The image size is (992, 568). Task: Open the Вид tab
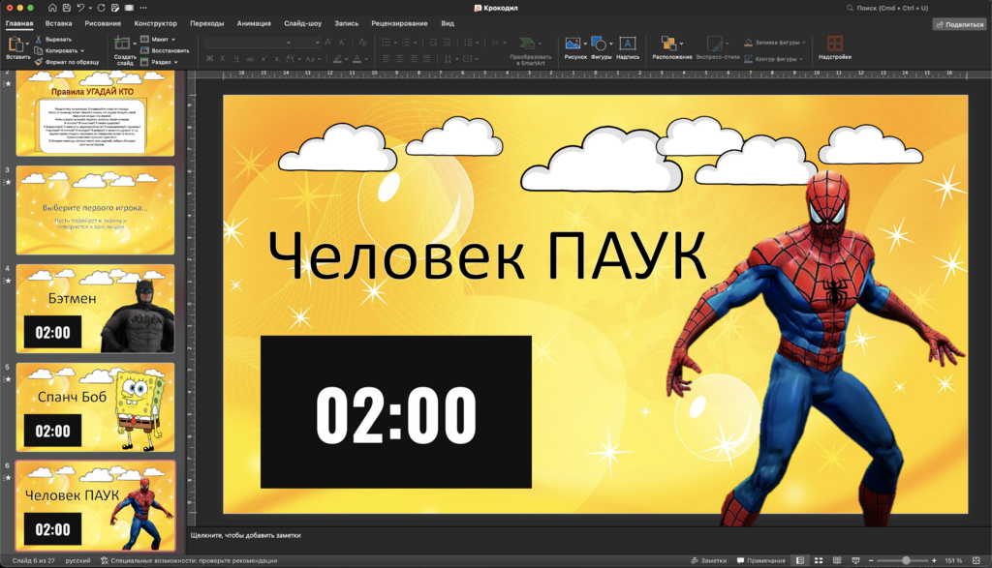[448, 23]
